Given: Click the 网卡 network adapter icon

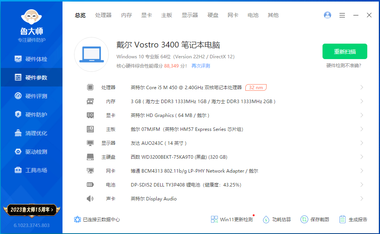Looking at the screenshot, I should 90,171.
